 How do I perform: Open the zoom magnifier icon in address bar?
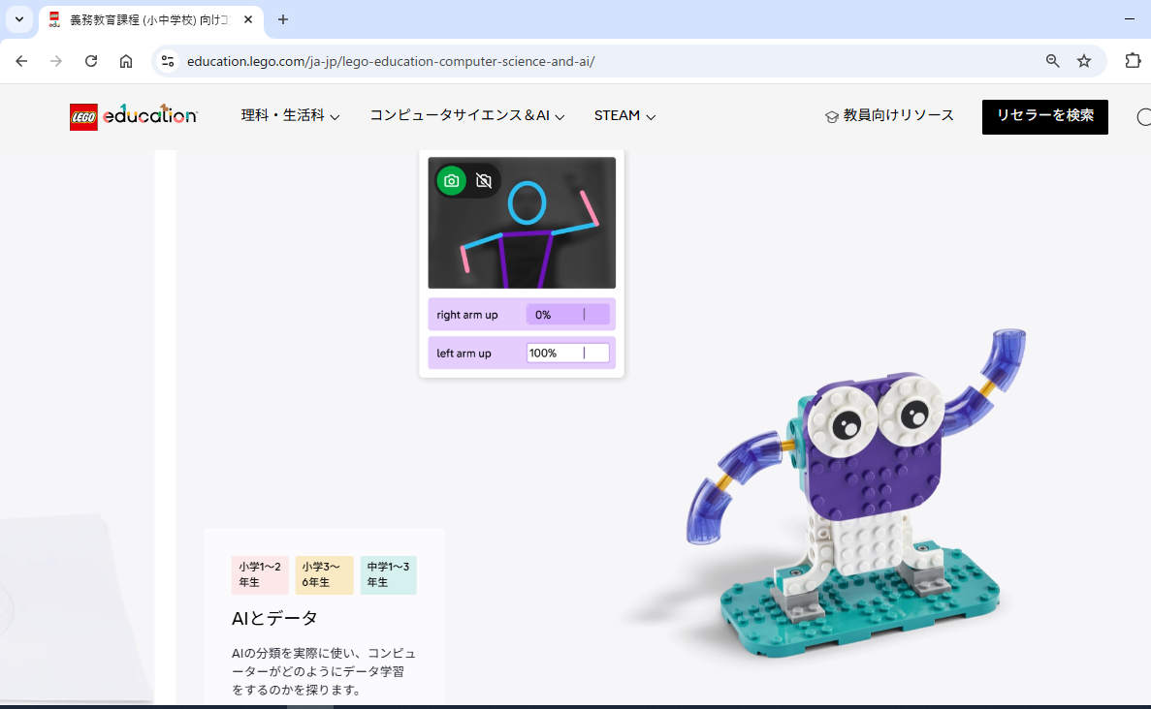click(x=1052, y=61)
